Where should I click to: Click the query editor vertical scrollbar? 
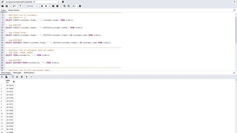(x=236, y=30)
